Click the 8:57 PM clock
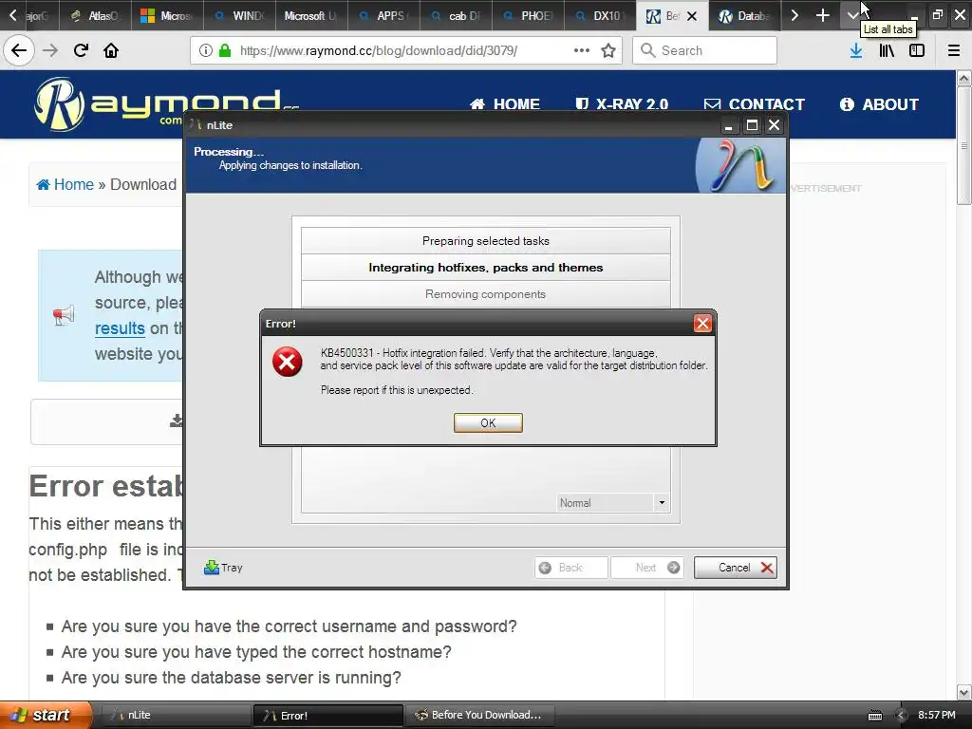This screenshot has height=729, width=972. coord(937,715)
